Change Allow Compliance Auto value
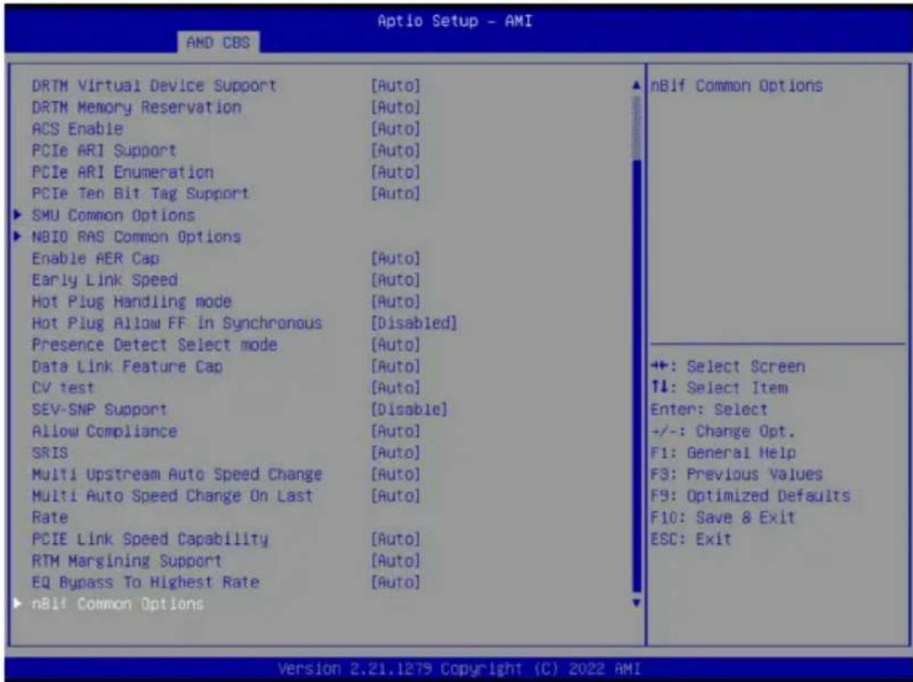Image resolution: width=913 pixels, height=682 pixels. (x=395, y=431)
